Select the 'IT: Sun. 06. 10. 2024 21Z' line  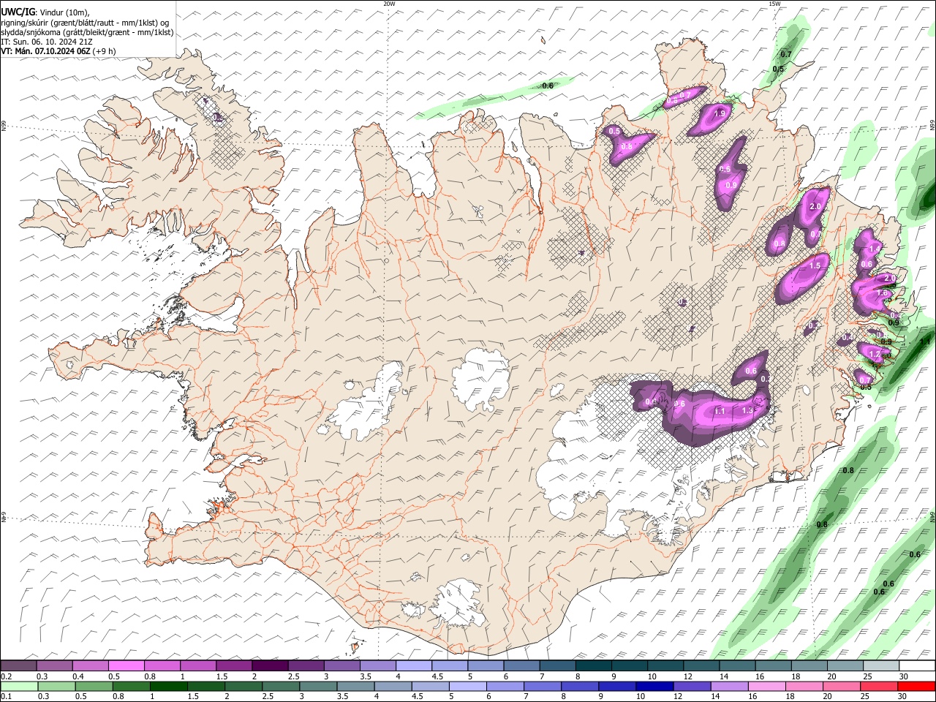[46, 42]
